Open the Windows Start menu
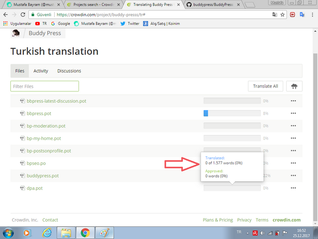 click(8, 233)
